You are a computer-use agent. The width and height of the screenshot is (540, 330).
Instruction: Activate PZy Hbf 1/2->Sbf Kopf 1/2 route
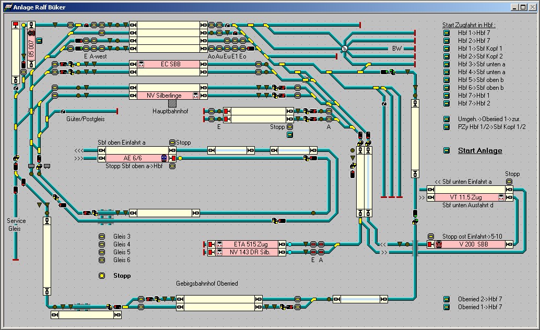tap(447, 127)
